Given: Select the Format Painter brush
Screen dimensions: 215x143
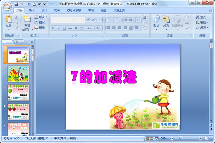Looking at the screenshot, I should pos(16,28).
